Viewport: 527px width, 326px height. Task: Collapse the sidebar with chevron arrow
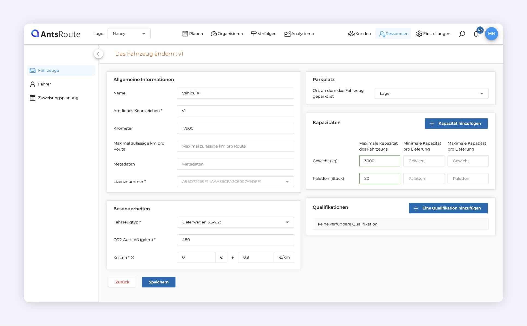click(98, 54)
